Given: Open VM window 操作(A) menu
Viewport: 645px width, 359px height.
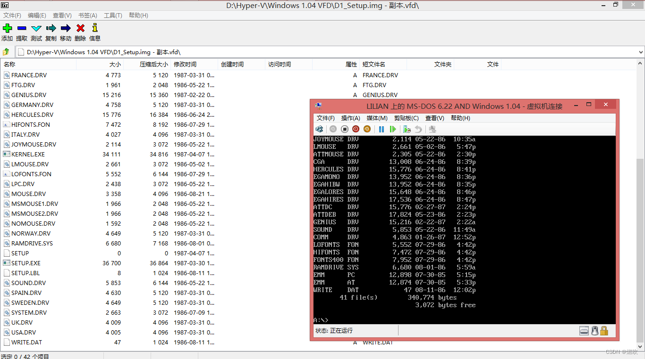Looking at the screenshot, I should (351, 118).
